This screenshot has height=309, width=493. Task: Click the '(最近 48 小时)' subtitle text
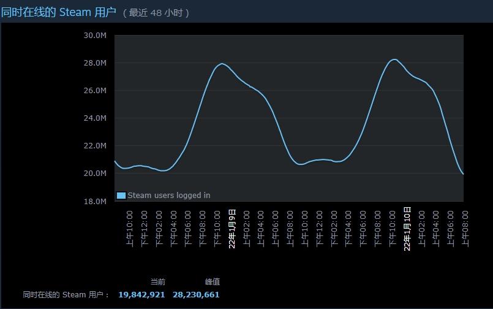click(x=156, y=13)
